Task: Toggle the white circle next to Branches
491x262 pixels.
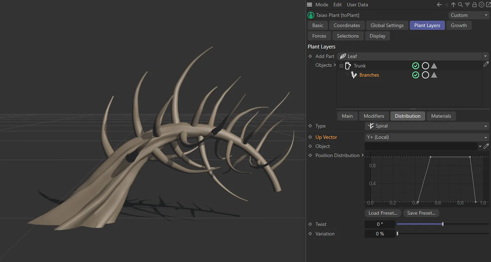Action: tap(425, 75)
